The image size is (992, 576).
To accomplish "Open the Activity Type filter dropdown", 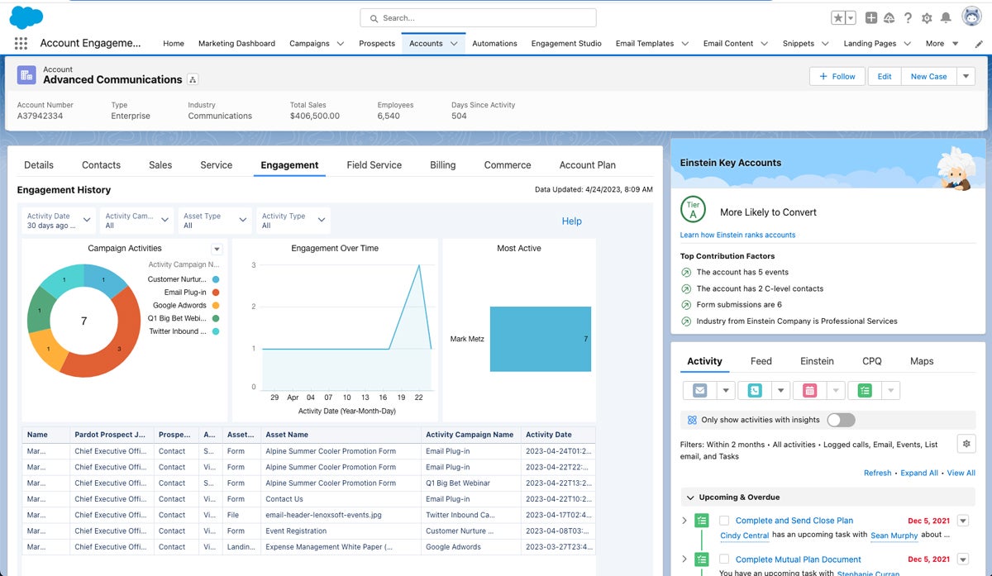I will point(293,221).
